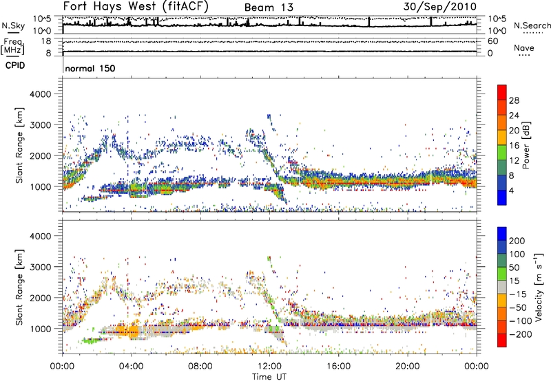Click '2000' on the power panel axis
Image resolution: width=551 pixels, height=381 pixels.
40,156
